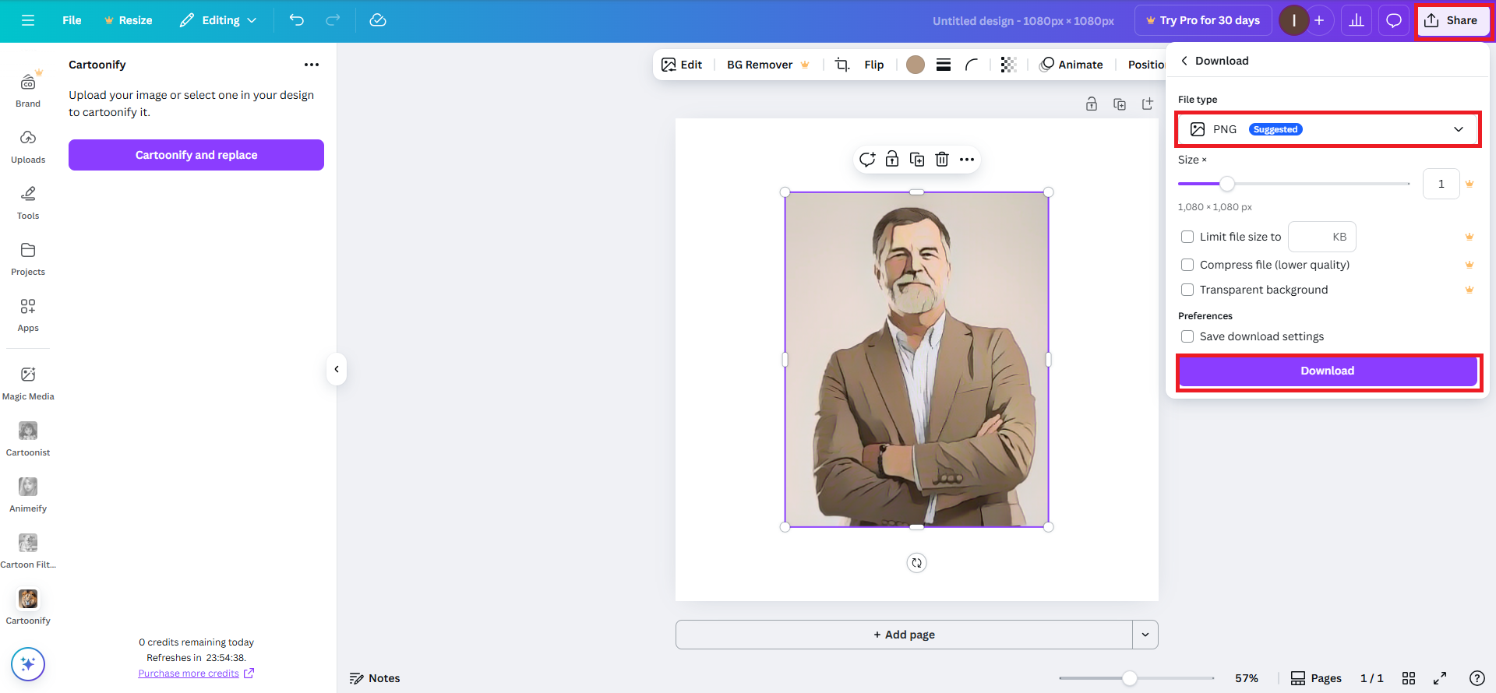
Task: Open the Cartoonify app in sidebar
Action: coord(28,607)
